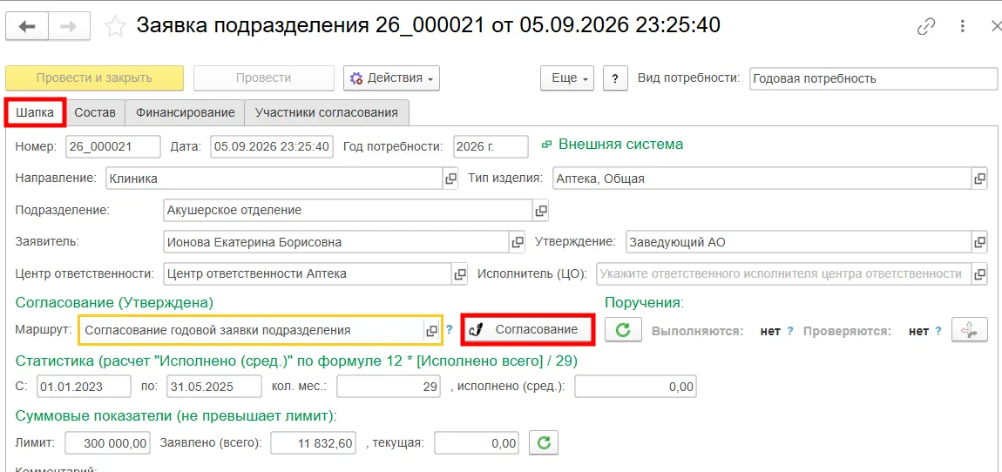Open help with the question mark button
This screenshot has height=472, width=1002.
[x=615, y=78]
